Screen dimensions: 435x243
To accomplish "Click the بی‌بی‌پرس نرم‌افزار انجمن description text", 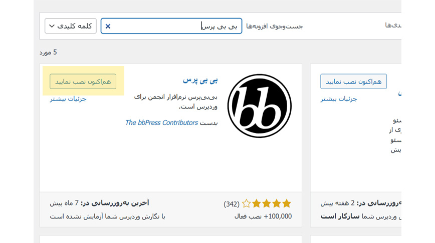I will click(x=175, y=101).
